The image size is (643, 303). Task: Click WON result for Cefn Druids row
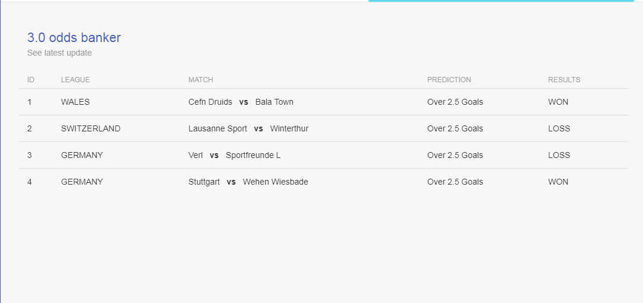point(558,102)
